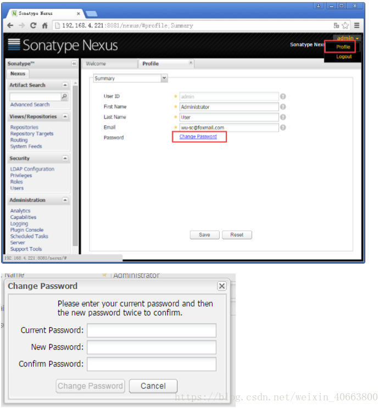Open the browser home page
Image resolution: width=384 pixels, height=408 pixels.
coord(45,25)
